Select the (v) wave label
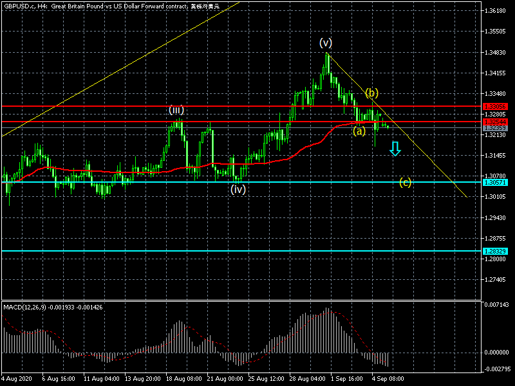This screenshot has width=515, height=386. pyautogui.click(x=326, y=42)
